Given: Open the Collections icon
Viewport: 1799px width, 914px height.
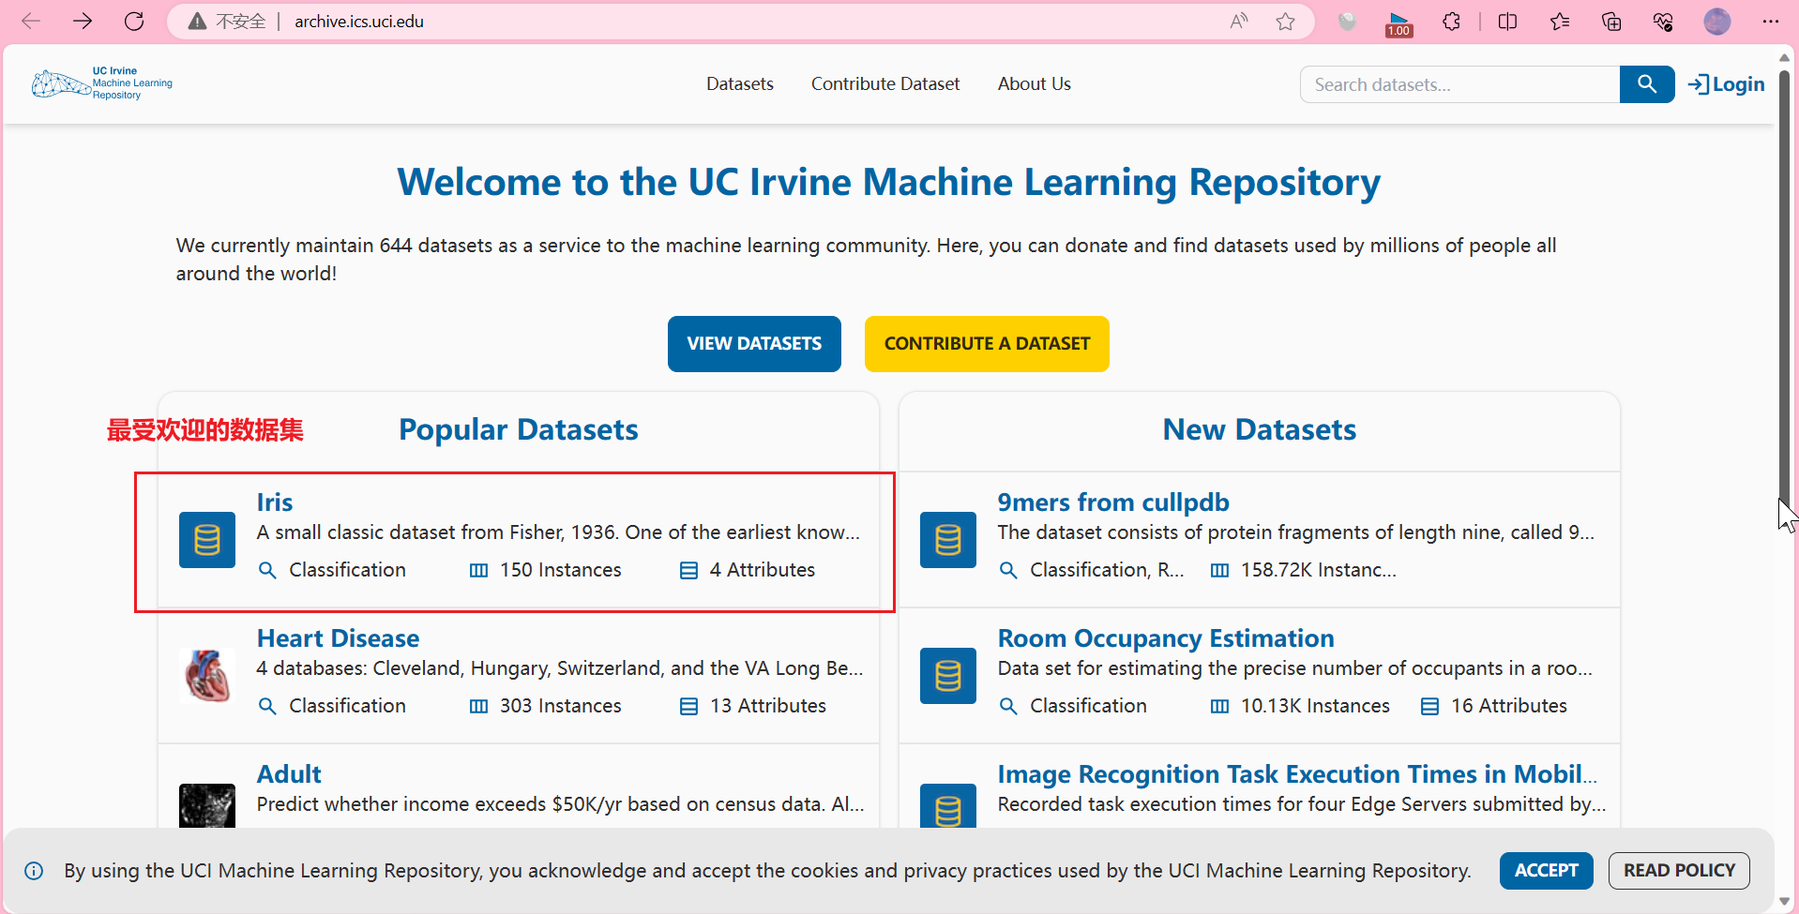Looking at the screenshot, I should pyautogui.click(x=1611, y=22).
